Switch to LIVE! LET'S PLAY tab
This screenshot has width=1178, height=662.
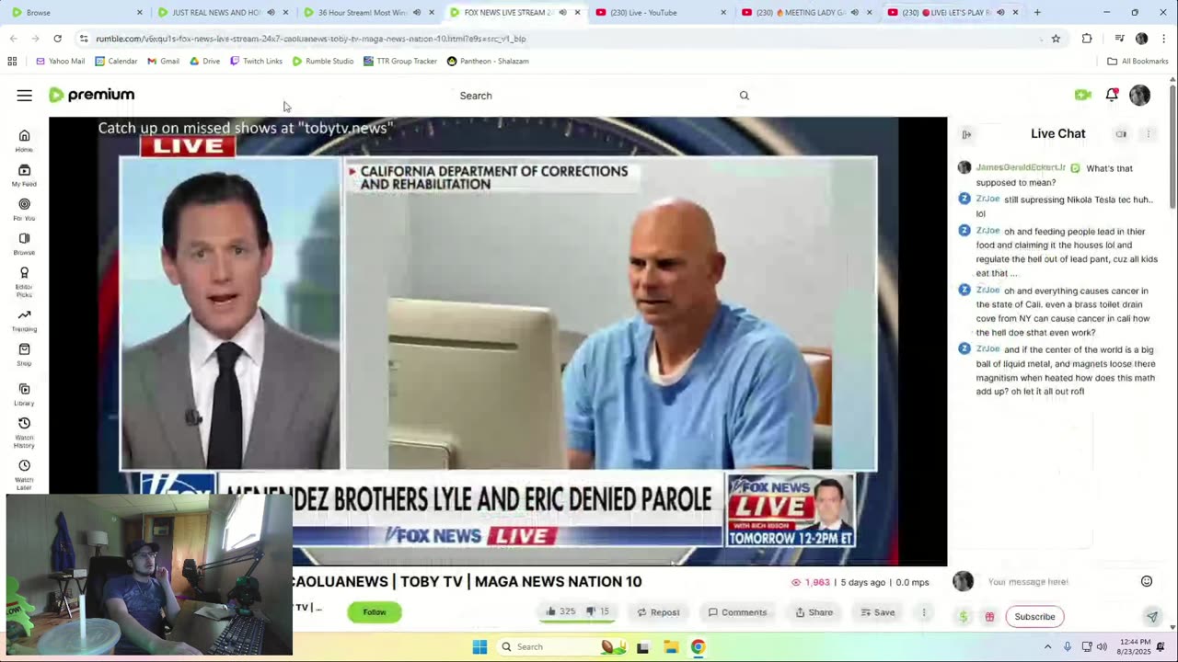pyautogui.click(x=953, y=13)
